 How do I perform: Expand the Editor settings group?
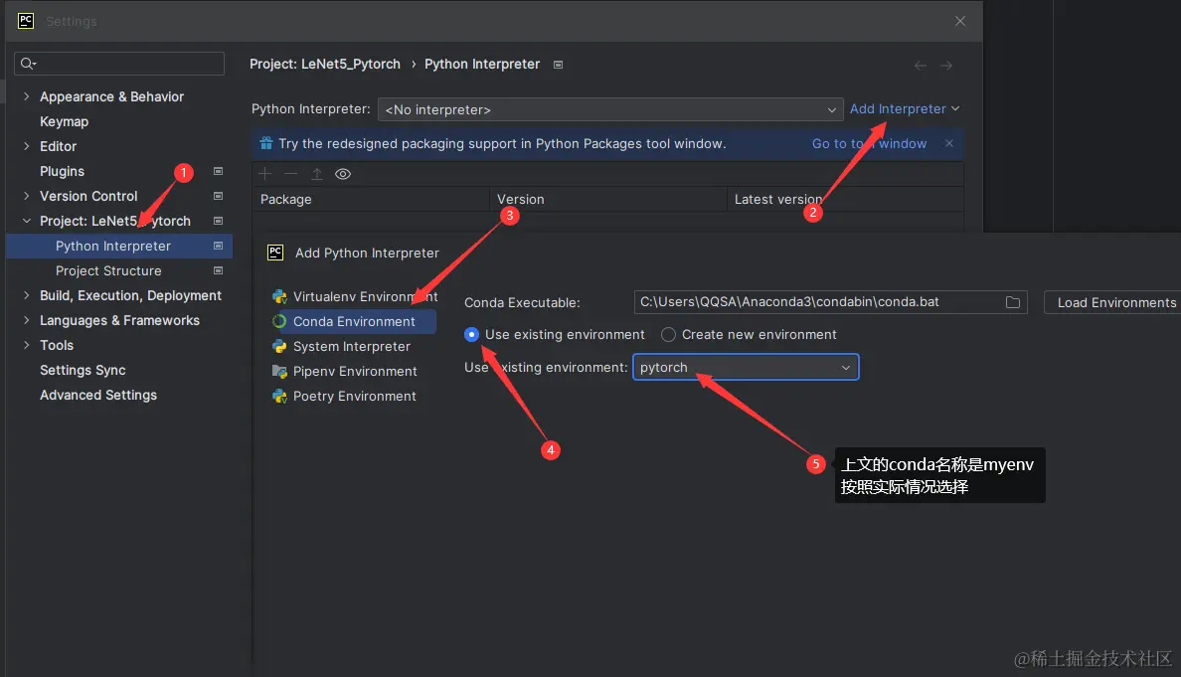27,146
